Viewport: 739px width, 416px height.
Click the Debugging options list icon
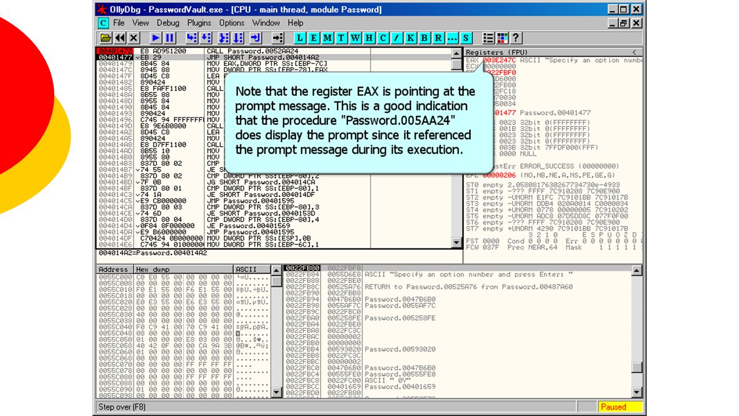tap(488, 38)
